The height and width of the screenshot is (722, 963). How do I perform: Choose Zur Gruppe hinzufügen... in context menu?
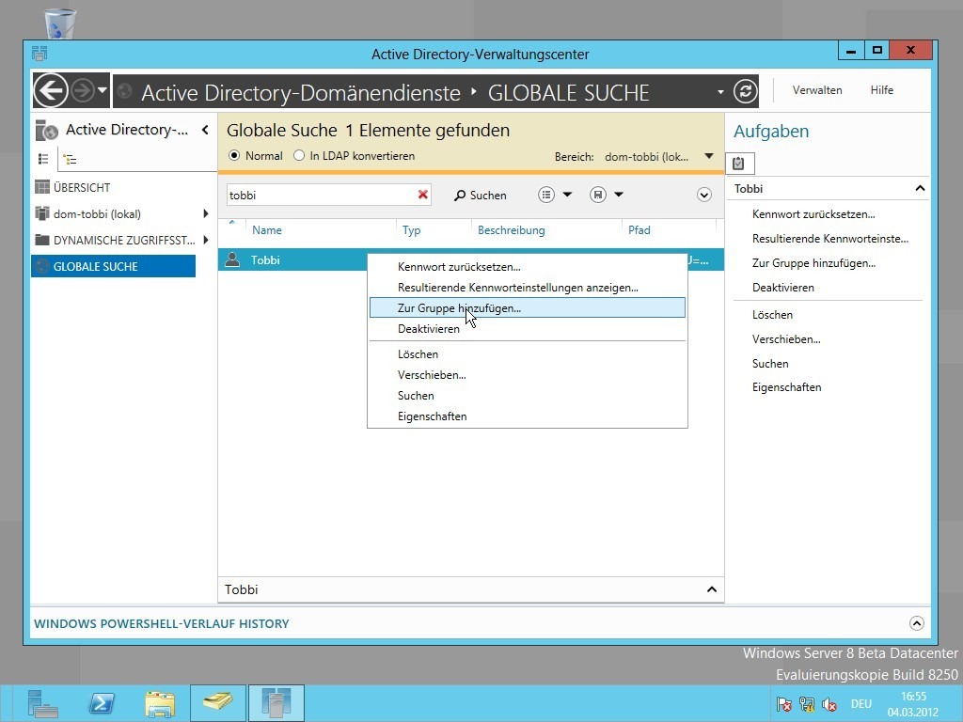(527, 308)
